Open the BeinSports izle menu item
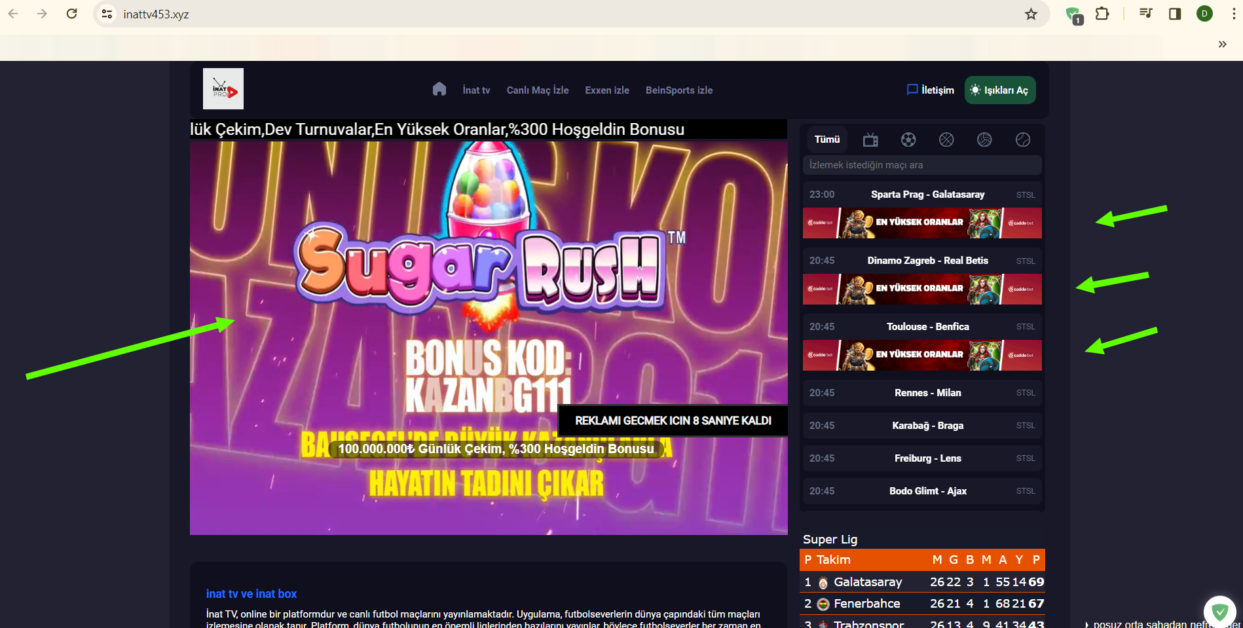 (x=678, y=90)
